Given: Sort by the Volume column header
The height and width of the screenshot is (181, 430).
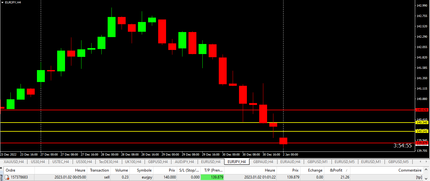Looking at the screenshot, I should click(x=120, y=170).
